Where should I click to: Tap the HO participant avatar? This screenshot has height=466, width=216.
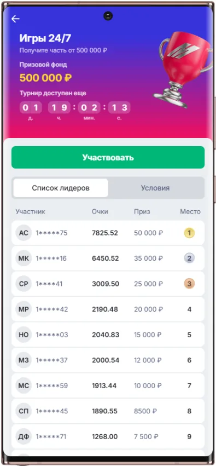coord(24,335)
